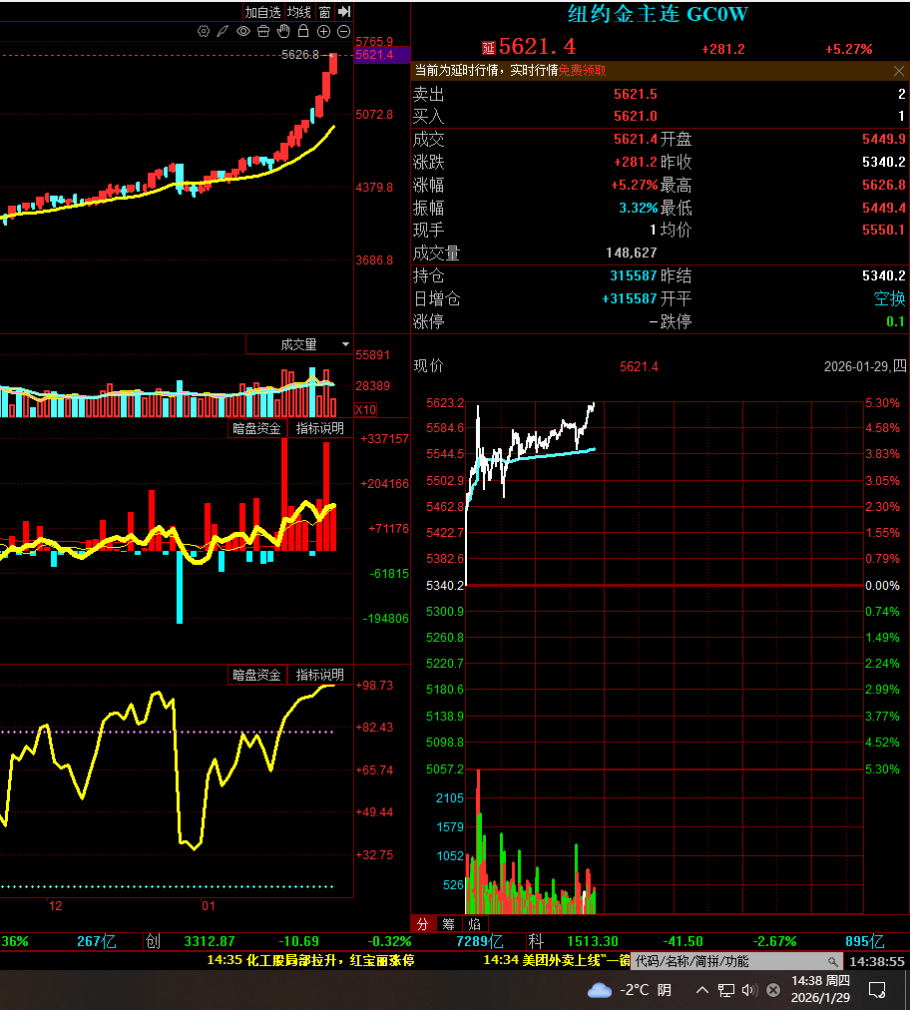Click the 最高 value 5626.8

(884, 186)
